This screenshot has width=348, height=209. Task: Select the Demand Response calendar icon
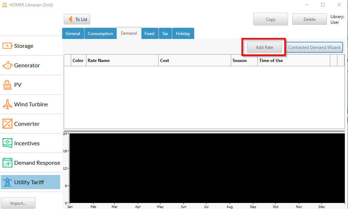pyautogui.click(x=8, y=163)
